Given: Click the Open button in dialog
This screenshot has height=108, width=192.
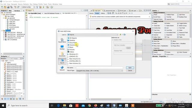Looking at the screenshot, I should point(130,68).
